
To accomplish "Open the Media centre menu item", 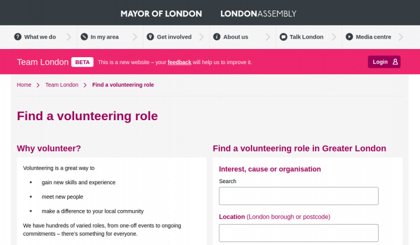I will click(x=373, y=37).
